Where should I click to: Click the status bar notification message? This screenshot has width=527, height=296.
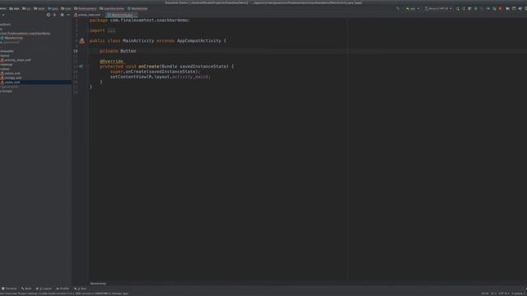pyautogui.click(x=64, y=294)
